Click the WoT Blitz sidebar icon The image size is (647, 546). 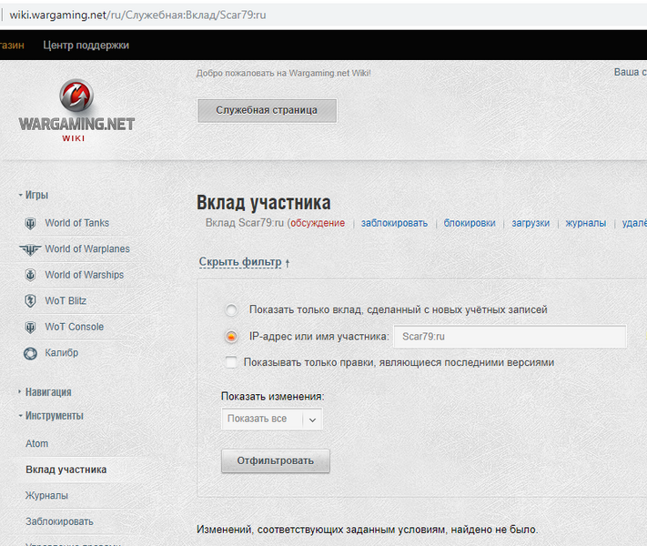29,301
